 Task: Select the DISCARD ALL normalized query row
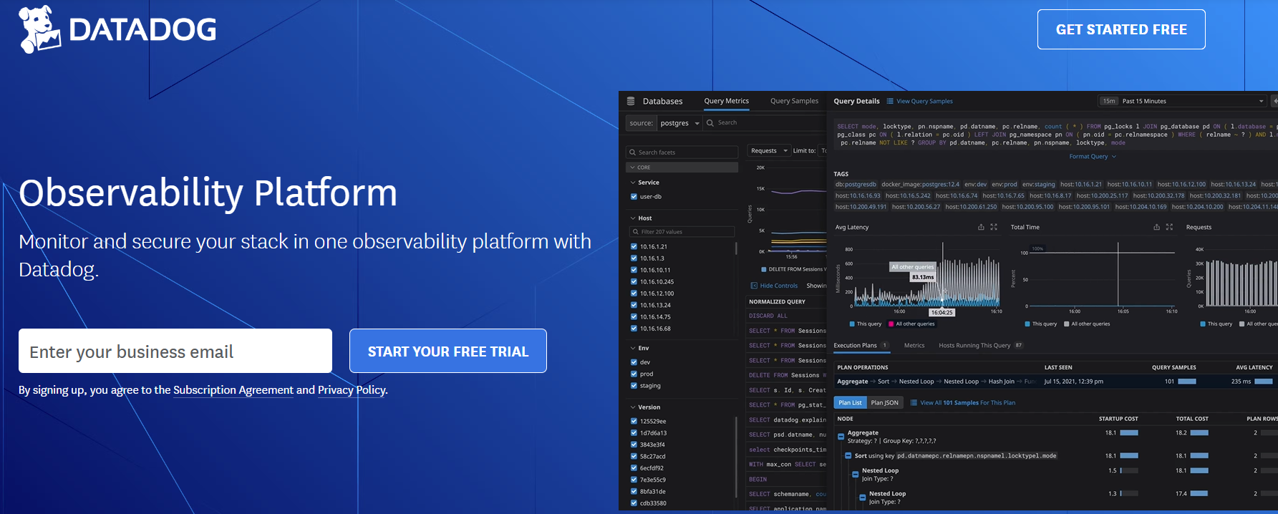786,316
